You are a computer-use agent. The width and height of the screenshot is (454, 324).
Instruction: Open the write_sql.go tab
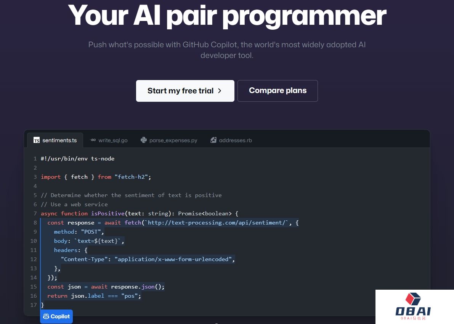pyautogui.click(x=109, y=140)
